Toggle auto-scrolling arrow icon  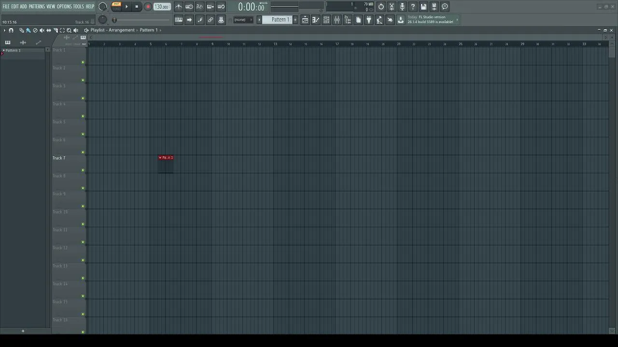[x=189, y=20]
